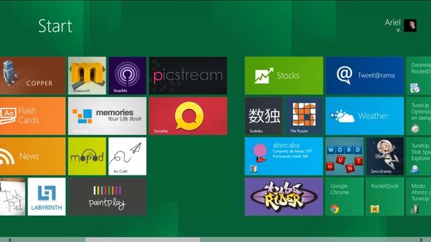Viewport: 431px width, 242px height.
Task: Open the TuneUp Optimizar tile
Action: tap(419, 116)
